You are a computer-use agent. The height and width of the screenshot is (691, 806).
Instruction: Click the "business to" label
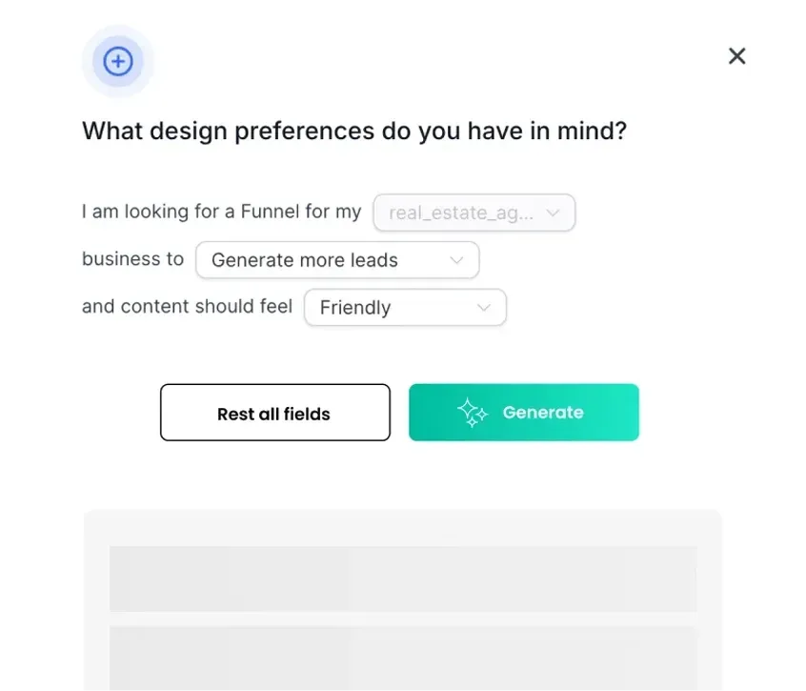tap(132, 259)
